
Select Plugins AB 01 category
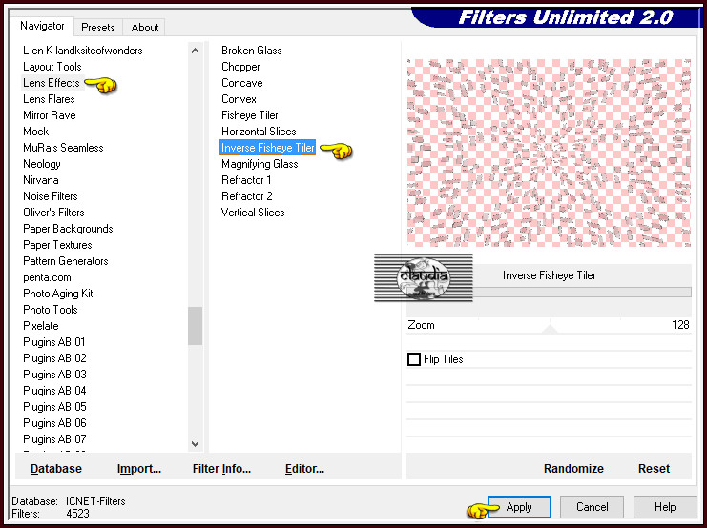coord(53,342)
